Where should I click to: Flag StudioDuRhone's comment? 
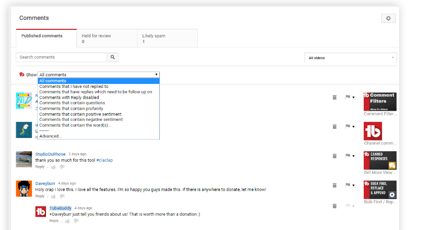[348, 156]
